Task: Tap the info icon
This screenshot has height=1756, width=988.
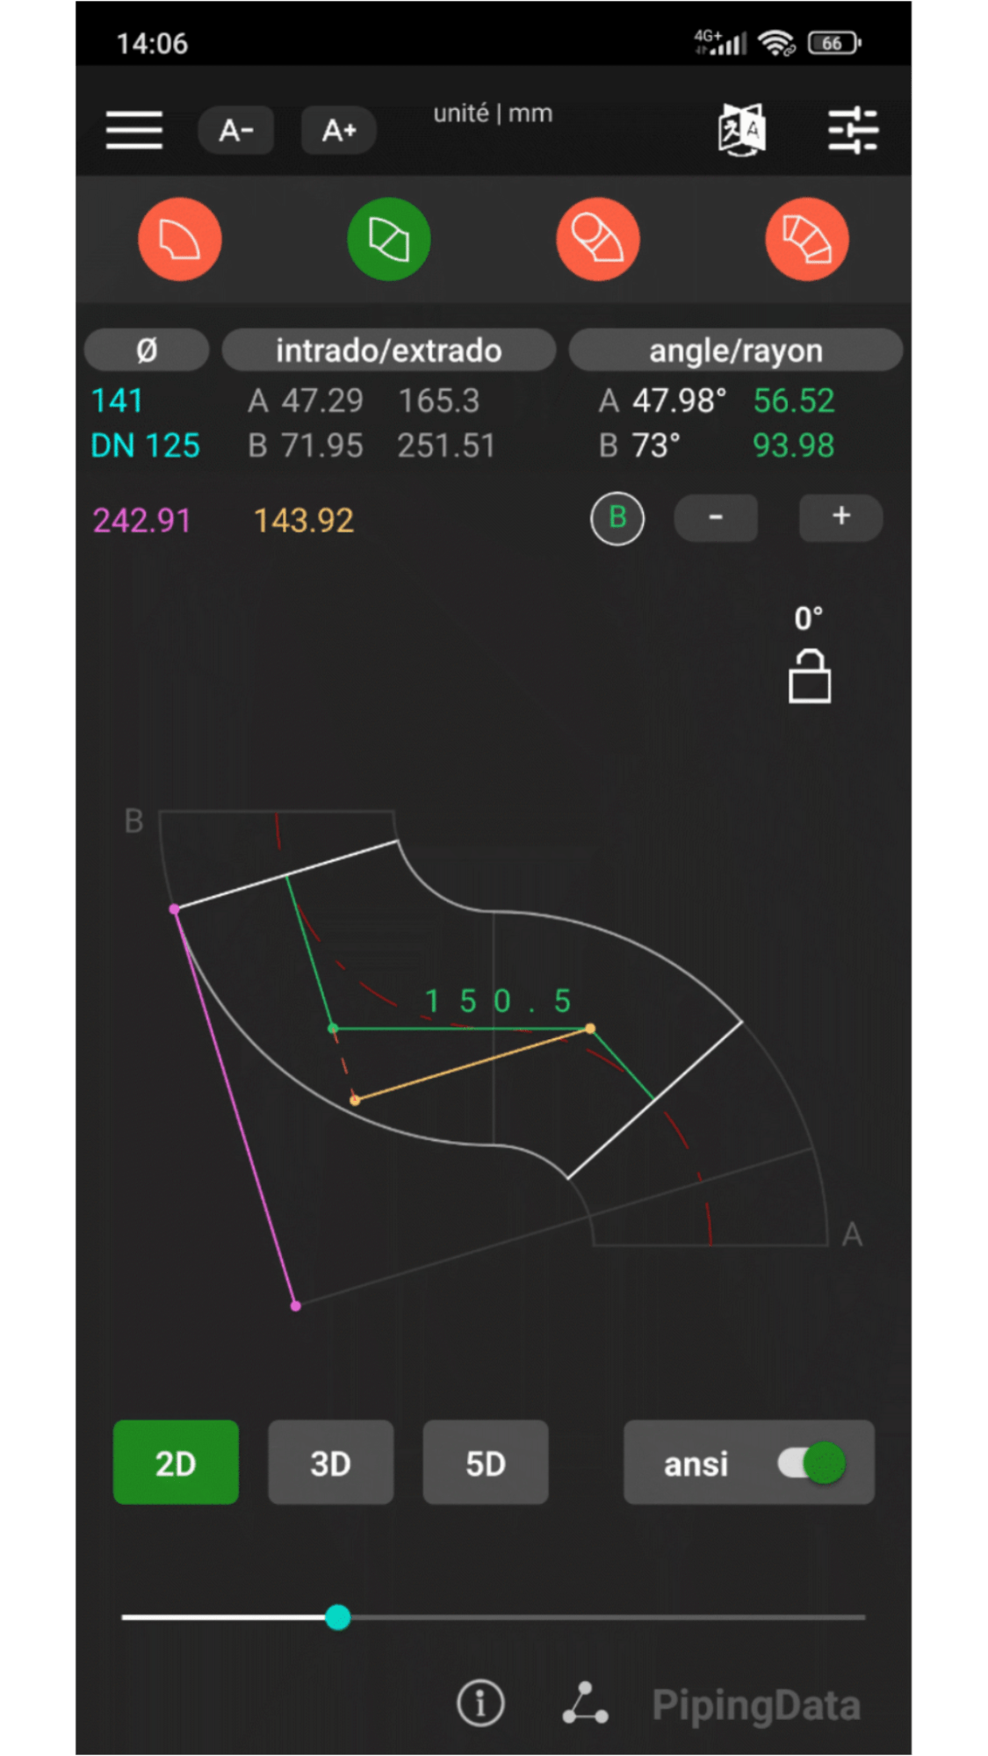Action: coord(480,1703)
